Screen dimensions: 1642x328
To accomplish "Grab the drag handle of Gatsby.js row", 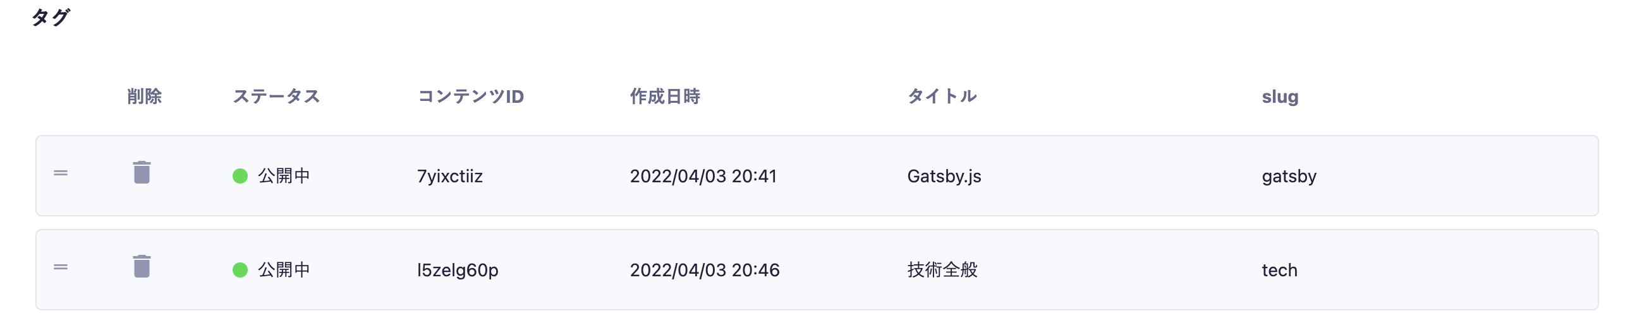I will click(x=61, y=173).
